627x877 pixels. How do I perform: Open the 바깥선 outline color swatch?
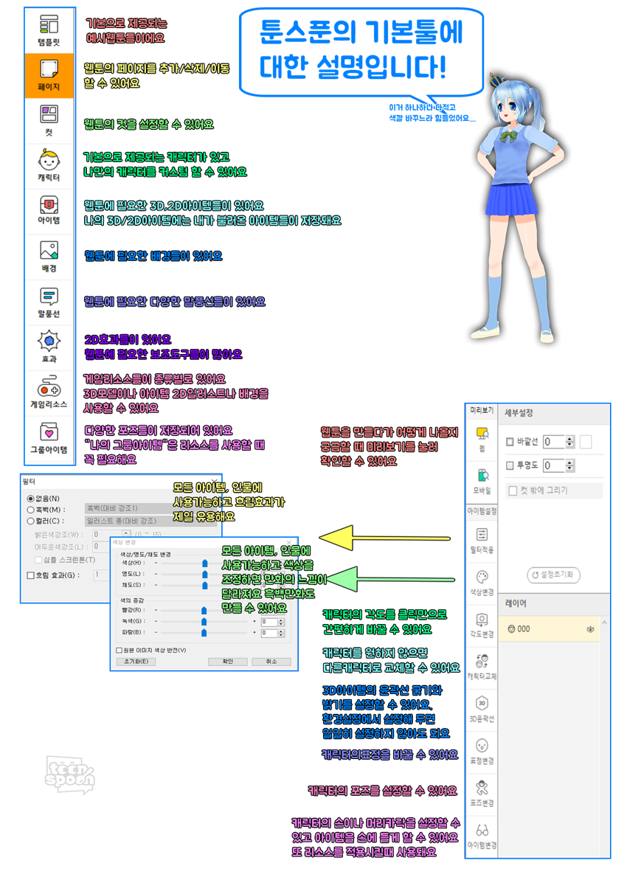(x=586, y=442)
